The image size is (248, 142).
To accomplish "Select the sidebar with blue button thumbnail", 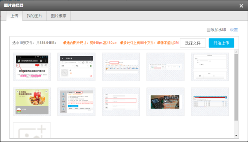I will [76, 102].
